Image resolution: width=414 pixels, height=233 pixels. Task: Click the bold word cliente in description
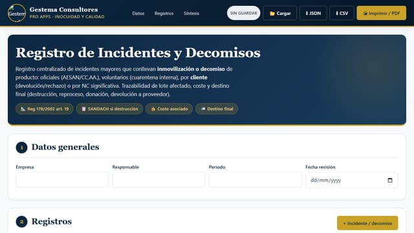coord(199,78)
